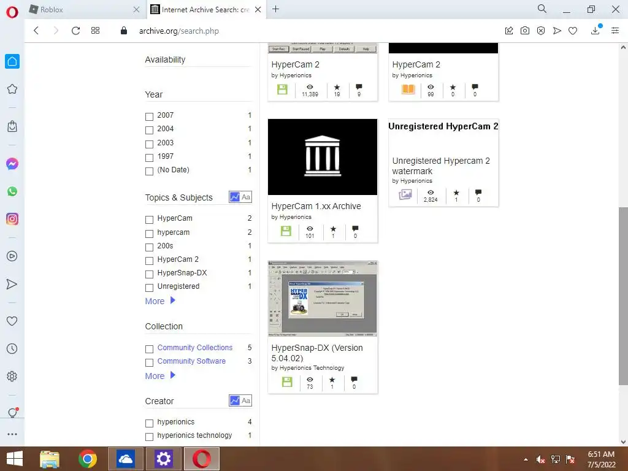Click the page vertical scrollbar thumb
Image resolution: width=628 pixels, height=471 pixels.
pos(623,296)
